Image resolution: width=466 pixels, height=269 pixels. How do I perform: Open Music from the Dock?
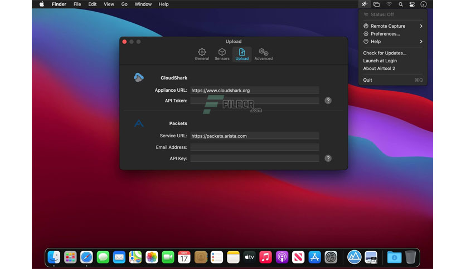(x=265, y=257)
